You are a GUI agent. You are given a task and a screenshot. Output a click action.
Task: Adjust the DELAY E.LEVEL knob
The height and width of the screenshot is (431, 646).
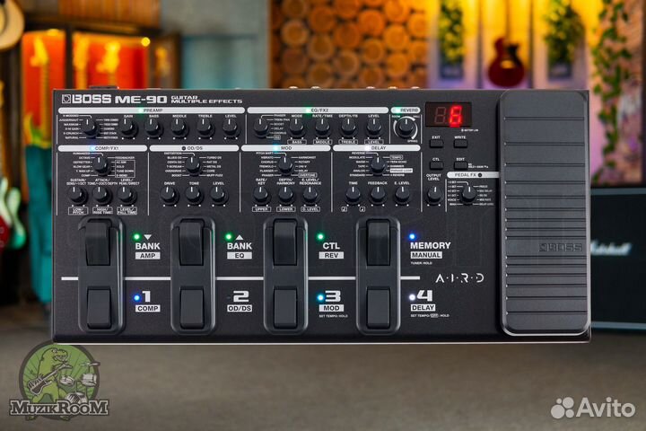point(402,195)
